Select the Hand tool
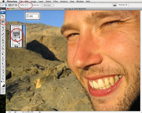 3,76
